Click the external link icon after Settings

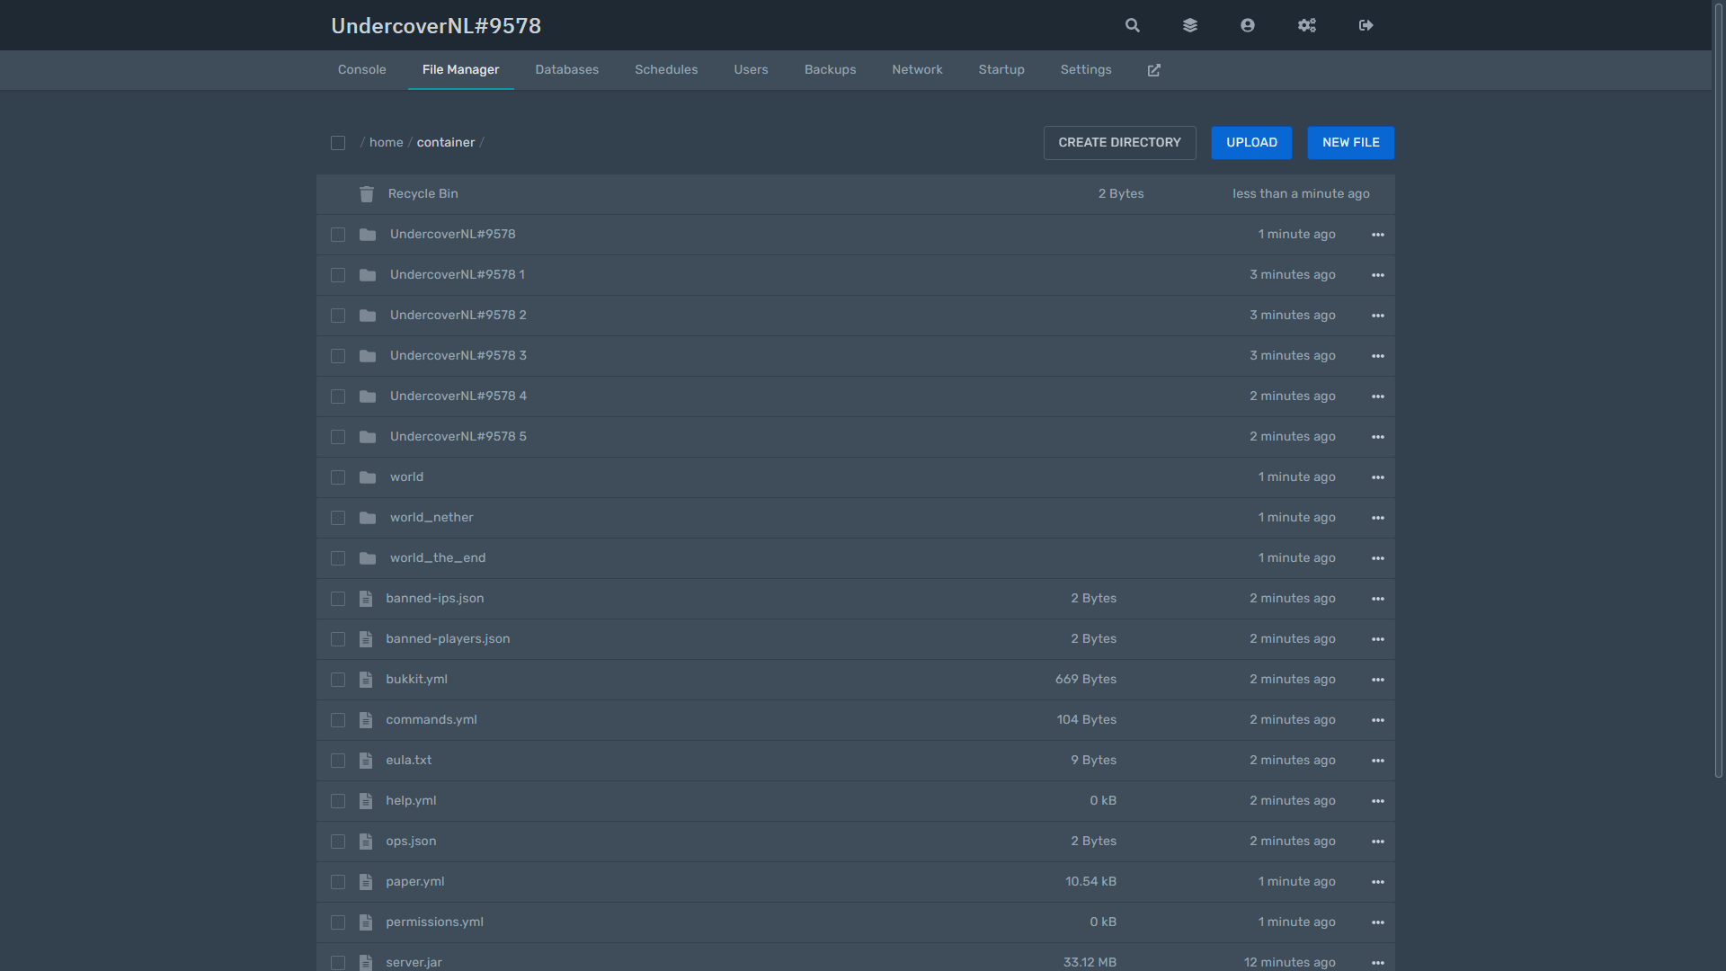(1154, 70)
